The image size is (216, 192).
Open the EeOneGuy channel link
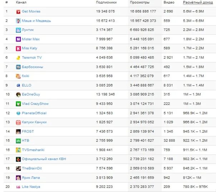coord(31,95)
